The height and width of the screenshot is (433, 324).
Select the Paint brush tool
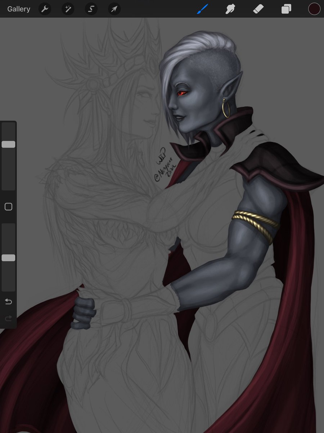click(x=203, y=9)
